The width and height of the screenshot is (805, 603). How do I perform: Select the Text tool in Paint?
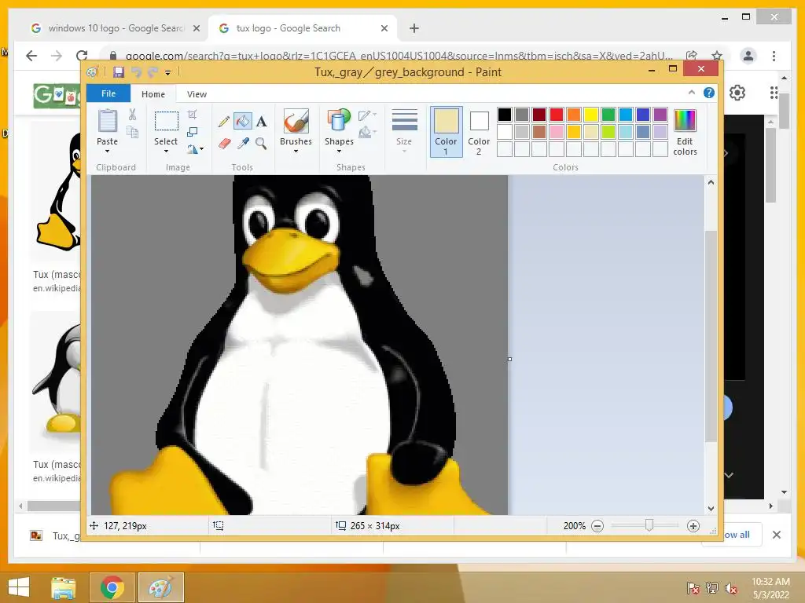[x=261, y=122]
